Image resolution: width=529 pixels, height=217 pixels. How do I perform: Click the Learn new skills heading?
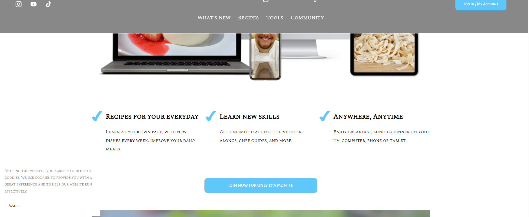point(250,117)
